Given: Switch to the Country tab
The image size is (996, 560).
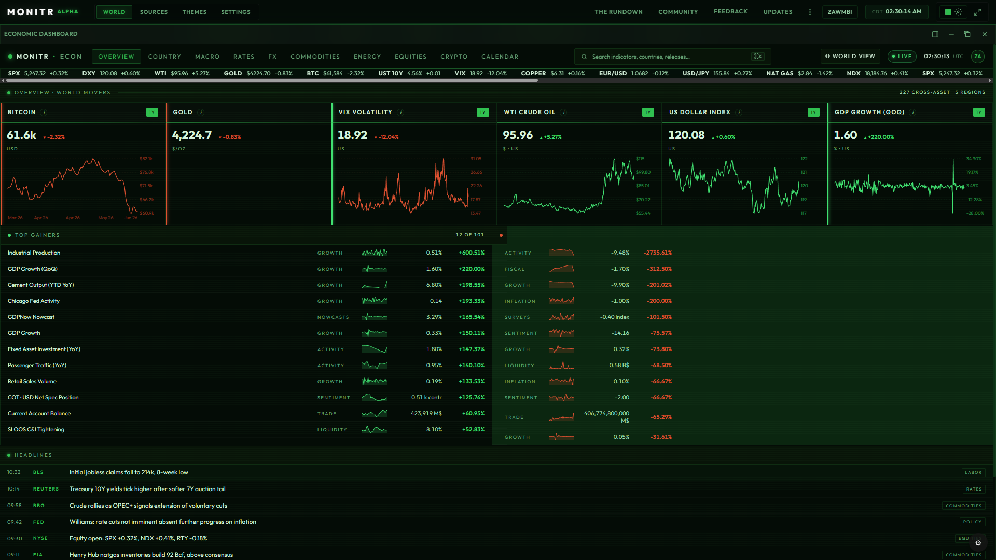Looking at the screenshot, I should click(164, 57).
